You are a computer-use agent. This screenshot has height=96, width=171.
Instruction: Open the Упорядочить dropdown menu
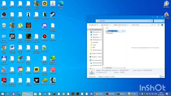pos(93,25)
